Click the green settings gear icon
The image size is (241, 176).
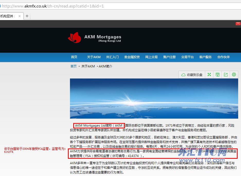pos(234,75)
